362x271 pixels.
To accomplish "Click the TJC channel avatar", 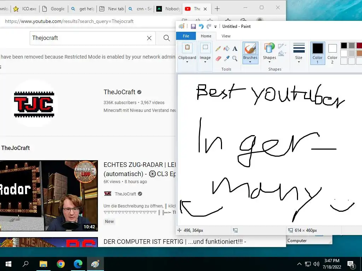I will pyautogui.click(x=34, y=104).
